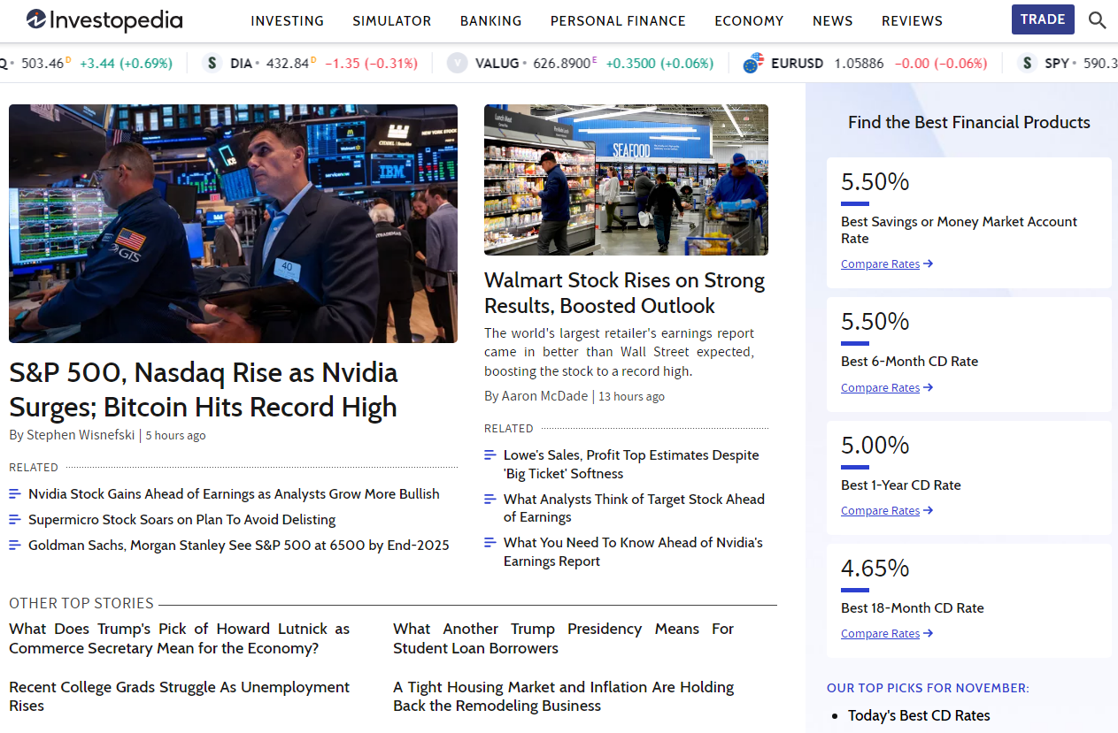Viewport: 1118px width, 733px height.
Task: Click list icon beside Nvidia Stock Gains article
Action: click(x=15, y=494)
